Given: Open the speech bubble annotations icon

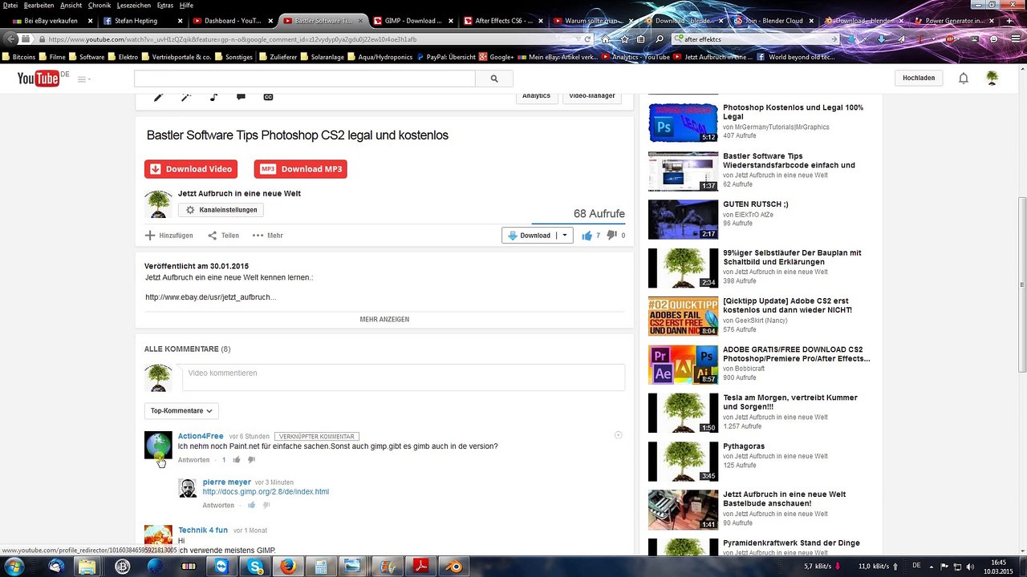Looking at the screenshot, I should click(x=241, y=97).
